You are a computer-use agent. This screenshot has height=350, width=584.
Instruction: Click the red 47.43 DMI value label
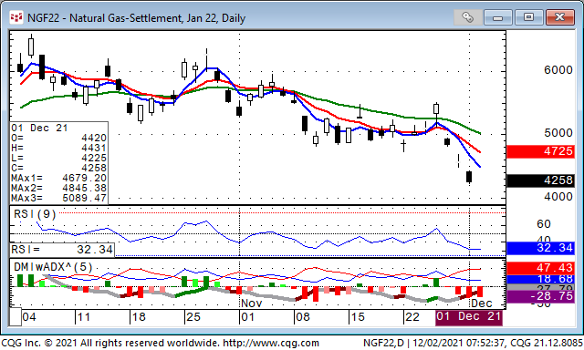pos(540,268)
